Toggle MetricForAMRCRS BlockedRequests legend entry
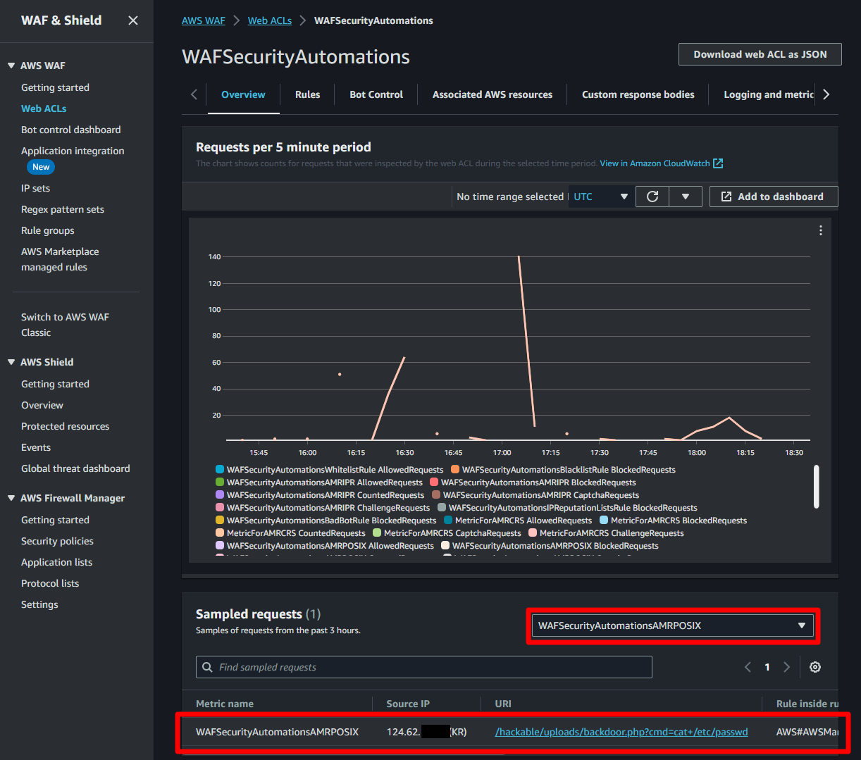861x760 pixels. [x=673, y=521]
